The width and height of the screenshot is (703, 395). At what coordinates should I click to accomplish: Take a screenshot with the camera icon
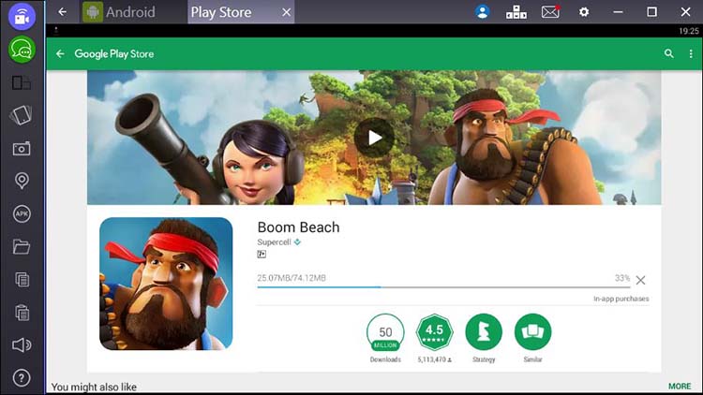22,149
